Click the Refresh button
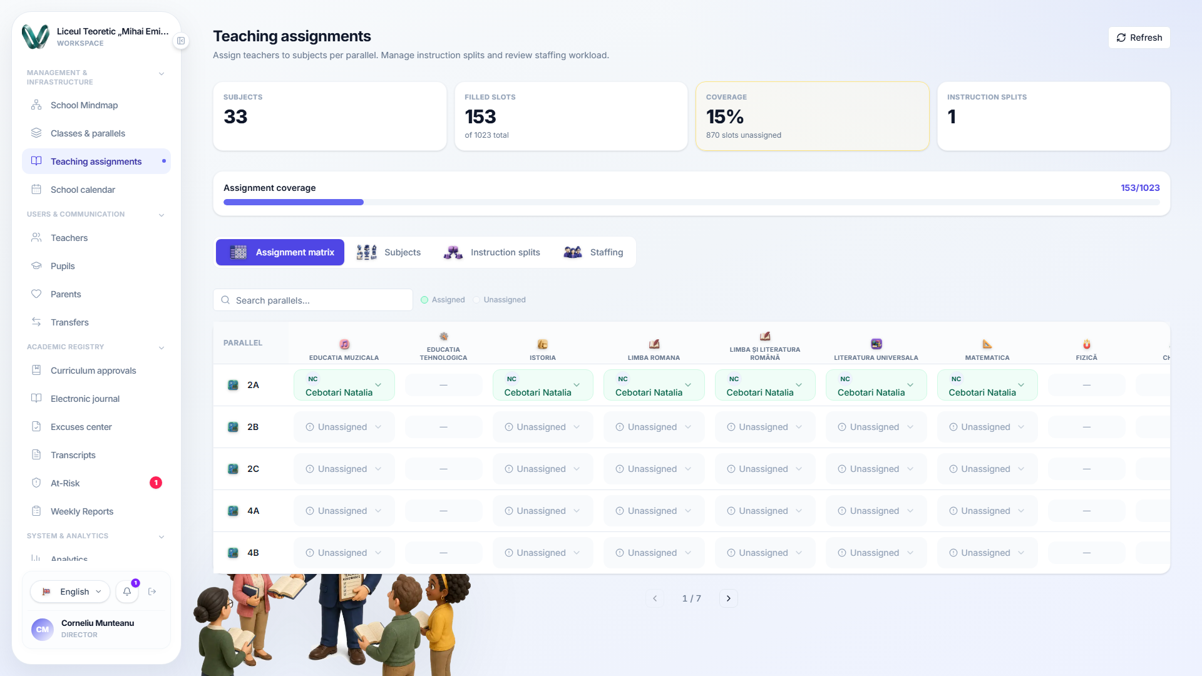 (x=1139, y=38)
